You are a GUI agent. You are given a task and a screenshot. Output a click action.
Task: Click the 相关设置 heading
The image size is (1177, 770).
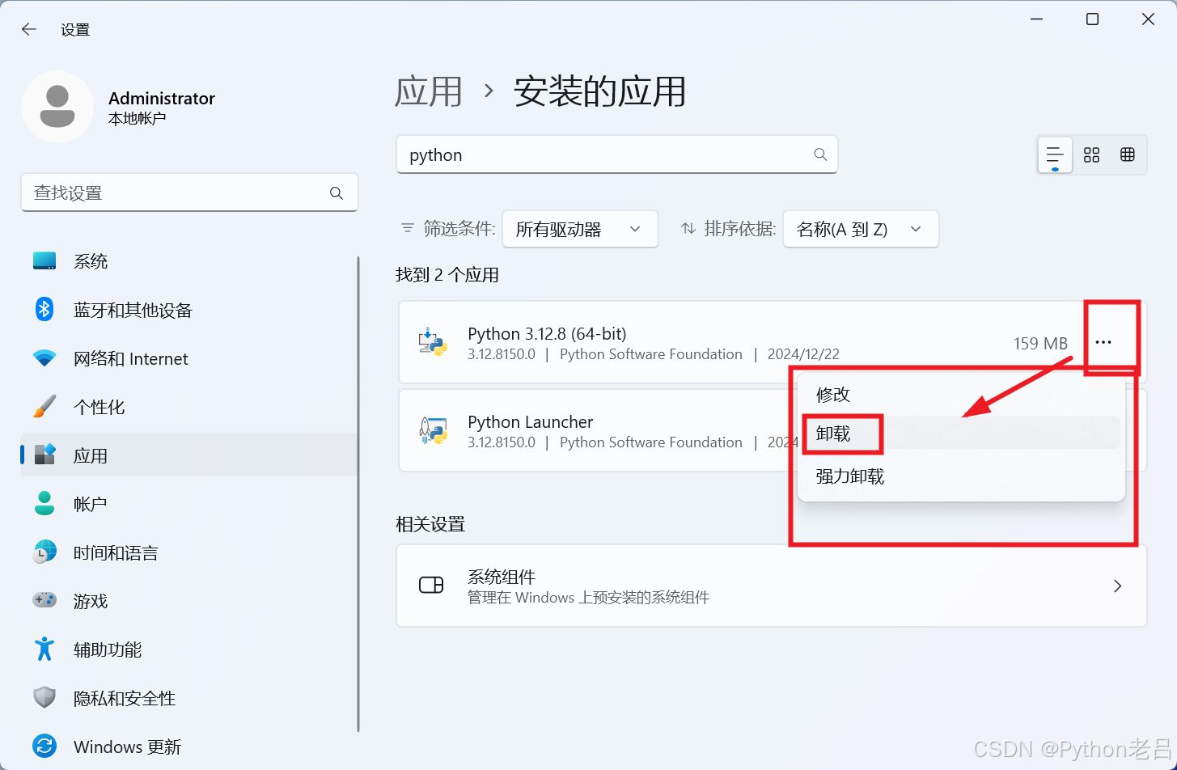pyautogui.click(x=430, y=524)
